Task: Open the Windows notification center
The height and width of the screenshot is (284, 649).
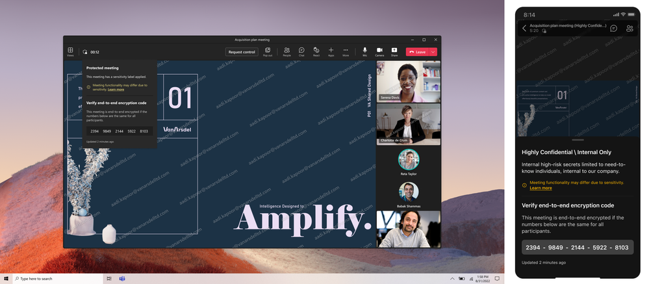Action: (x=497, y=279)
